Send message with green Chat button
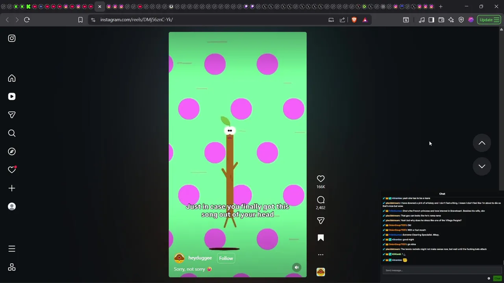Viewport: 504px width, 283px height. pos(497,278)
